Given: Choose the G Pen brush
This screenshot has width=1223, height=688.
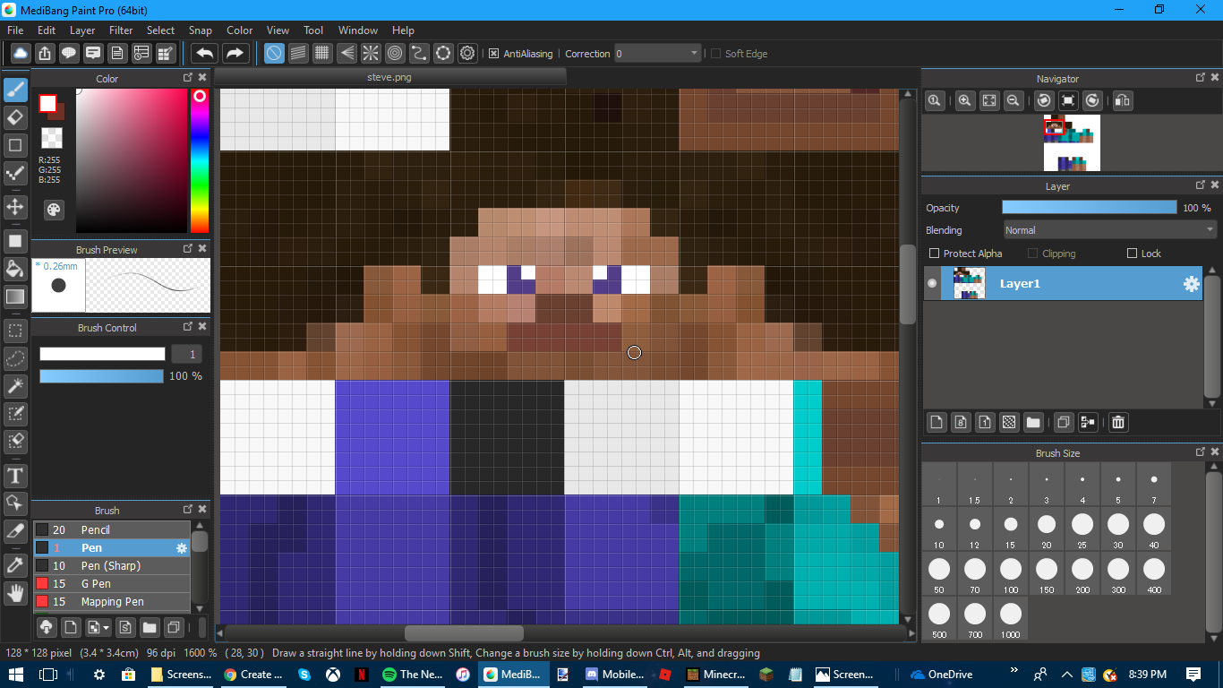Looking at the screenshot, I should pyautogui.click(x=112, y=584).
